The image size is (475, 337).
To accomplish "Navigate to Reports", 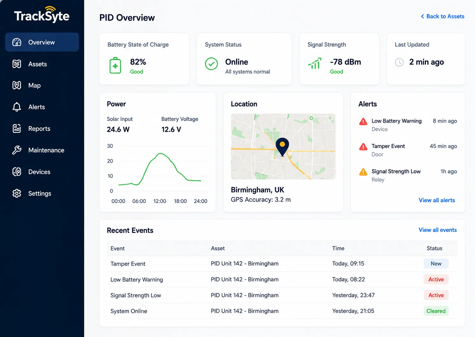I will click(x=42, y=129).
